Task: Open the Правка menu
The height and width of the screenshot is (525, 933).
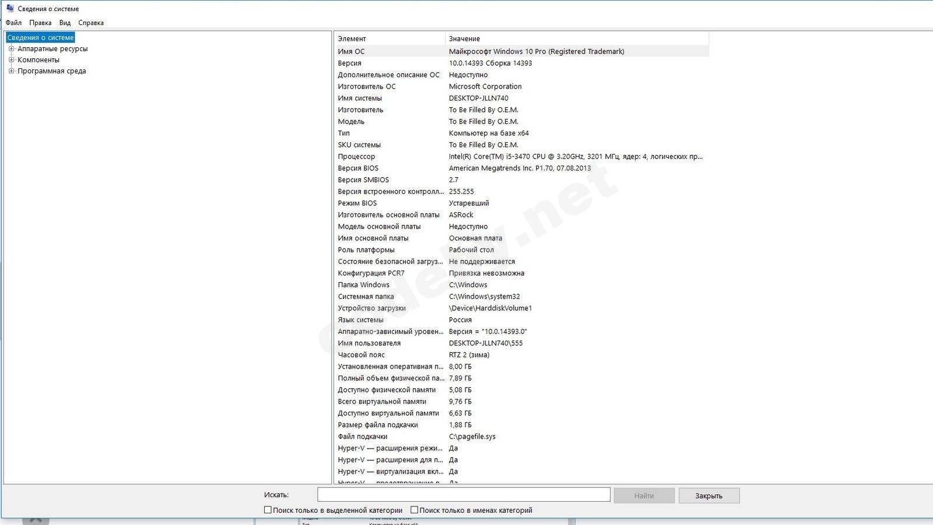Action: [40, 23]
